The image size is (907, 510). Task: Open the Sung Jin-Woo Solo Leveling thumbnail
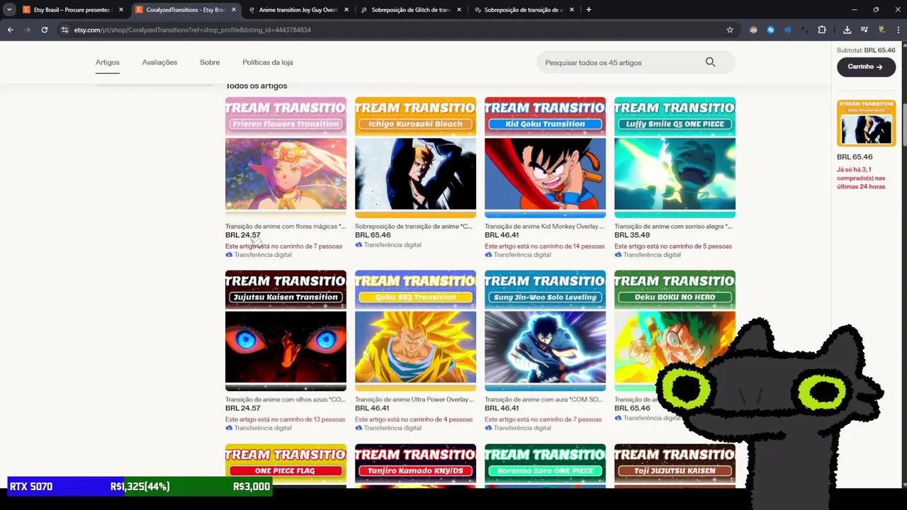(x=545, y=331)
